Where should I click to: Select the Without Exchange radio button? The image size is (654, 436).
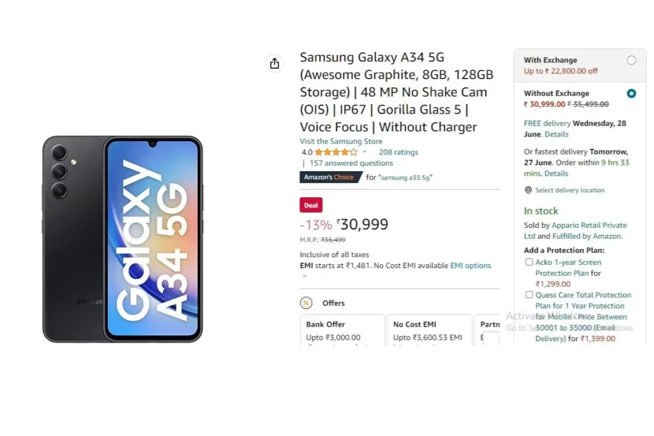coord(632,93)
